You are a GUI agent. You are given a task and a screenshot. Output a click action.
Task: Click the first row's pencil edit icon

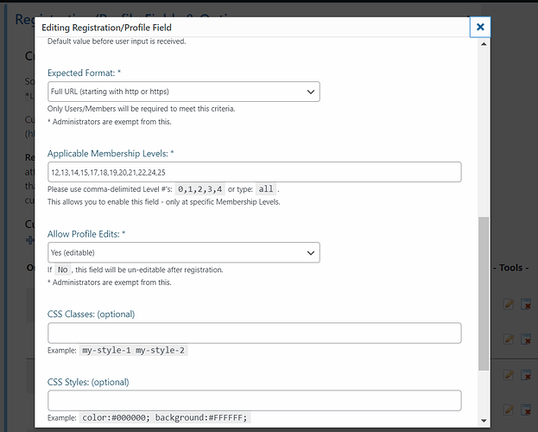point(509,304)
